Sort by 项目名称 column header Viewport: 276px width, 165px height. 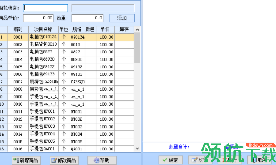[x=43, y=29]
